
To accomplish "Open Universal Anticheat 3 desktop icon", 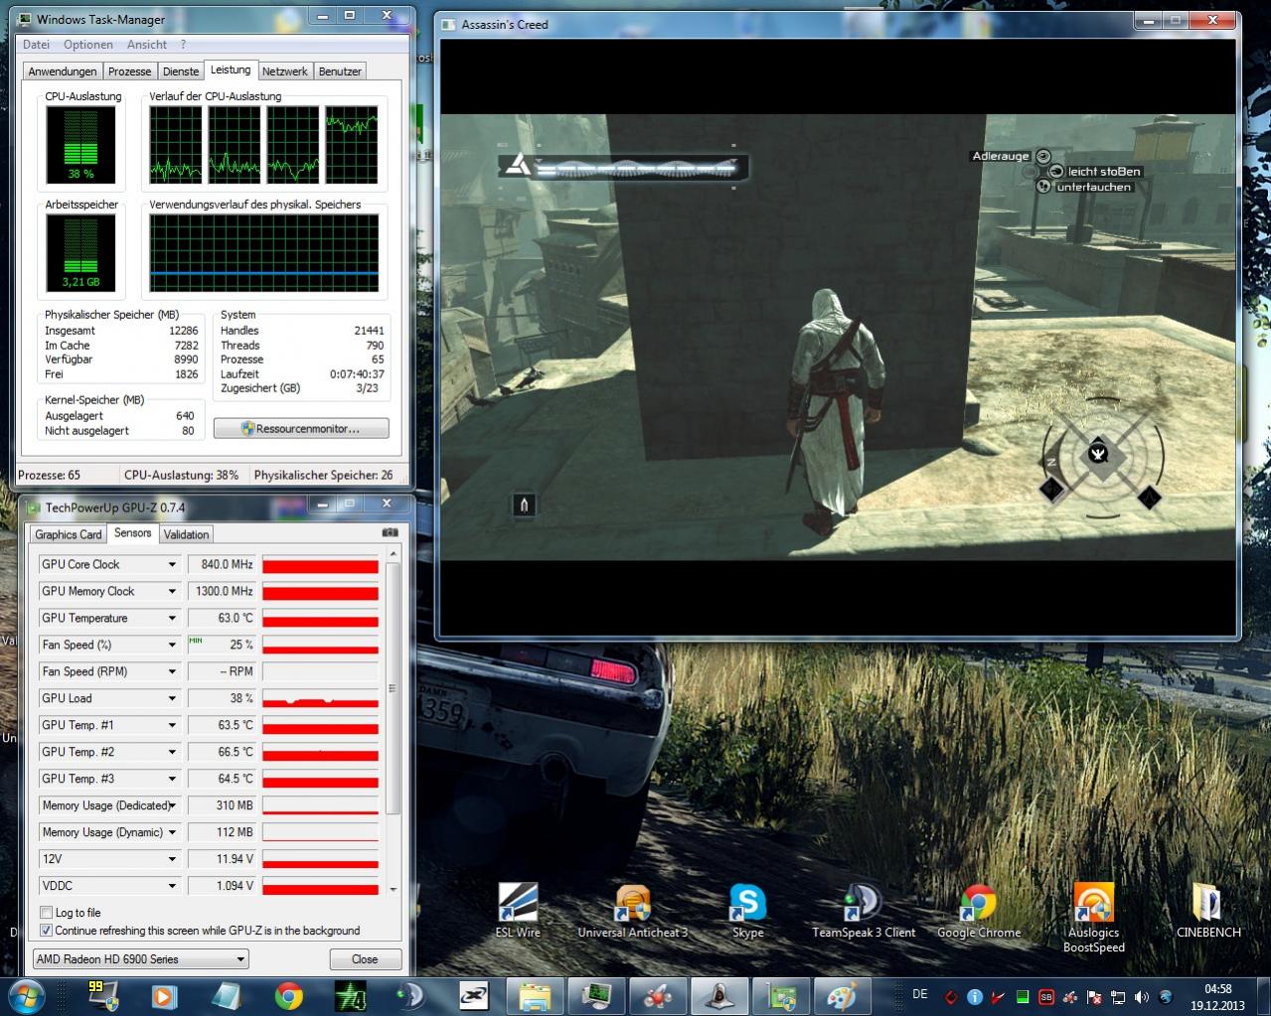I will (x=632, y=910).
